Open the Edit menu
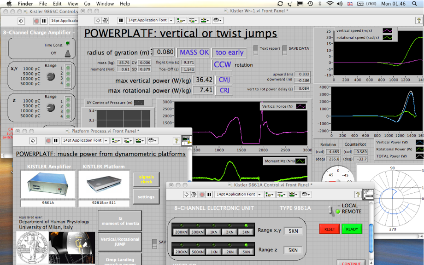The width and height of the screenshot is (424, 265). 57,4
